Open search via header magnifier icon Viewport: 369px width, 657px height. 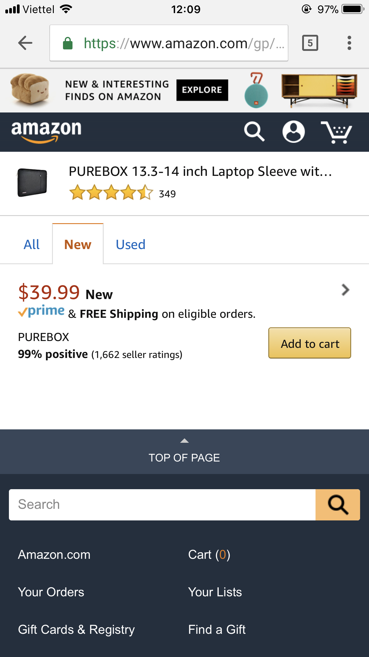point(254,132)
